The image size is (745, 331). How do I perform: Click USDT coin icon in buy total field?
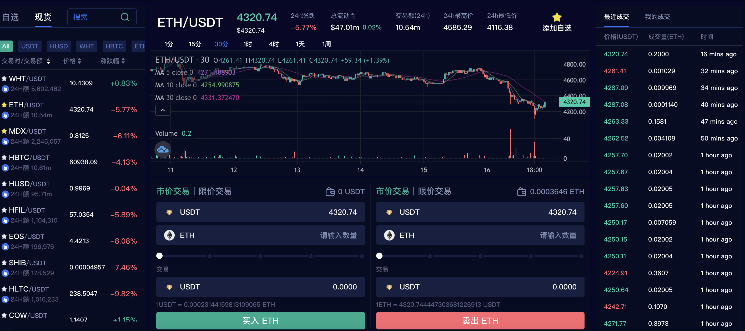(x=169, y=287)
